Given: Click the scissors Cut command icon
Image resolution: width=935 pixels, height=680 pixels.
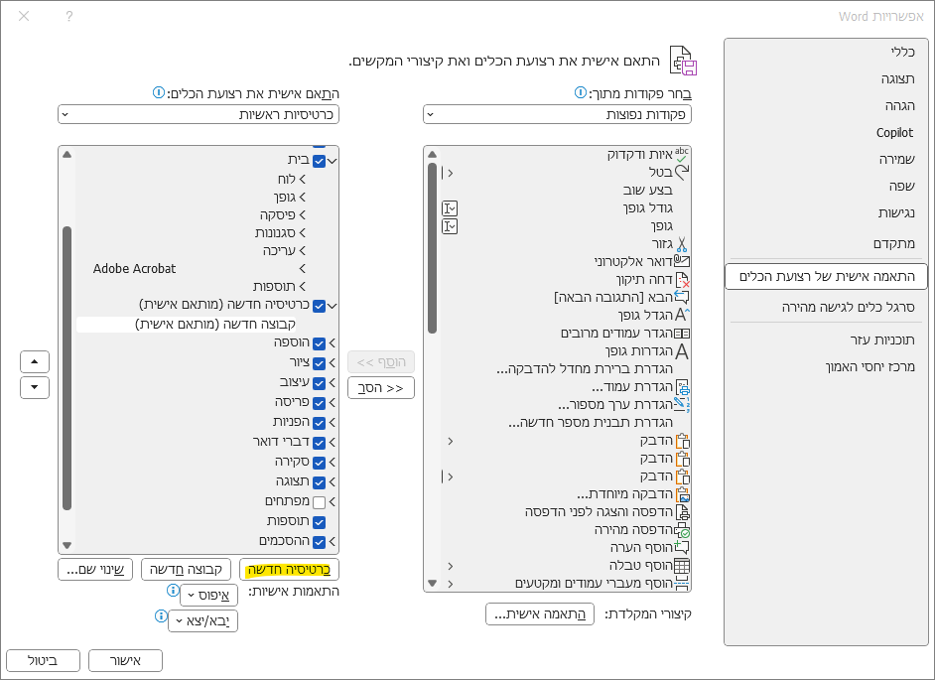Looking at the screenshot, I should pyautogui.click(x=681, y=243).
